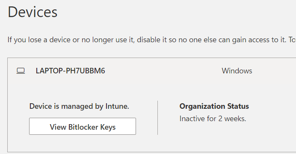Click the word 'Keys' on the button
This screenshot has height=154, width=296.
108,127
